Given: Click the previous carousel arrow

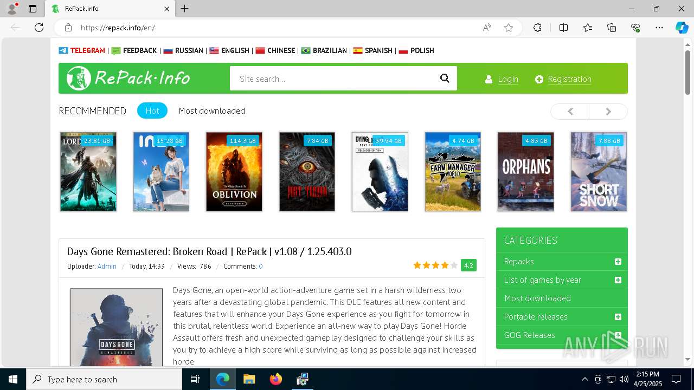Looking at the screenshot, I should [570, 111].
